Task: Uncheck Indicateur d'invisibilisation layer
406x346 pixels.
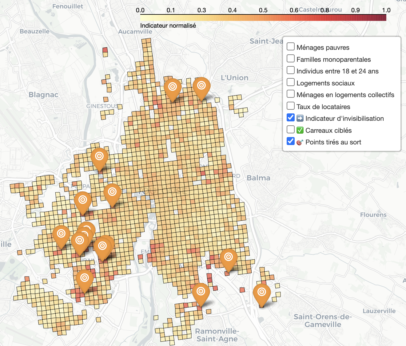Action: pos(291,118)
